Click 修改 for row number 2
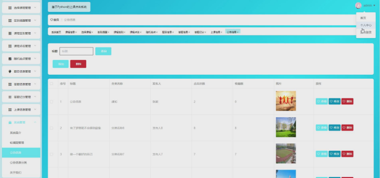Screen dimensions: 380x178 (334, 128)
